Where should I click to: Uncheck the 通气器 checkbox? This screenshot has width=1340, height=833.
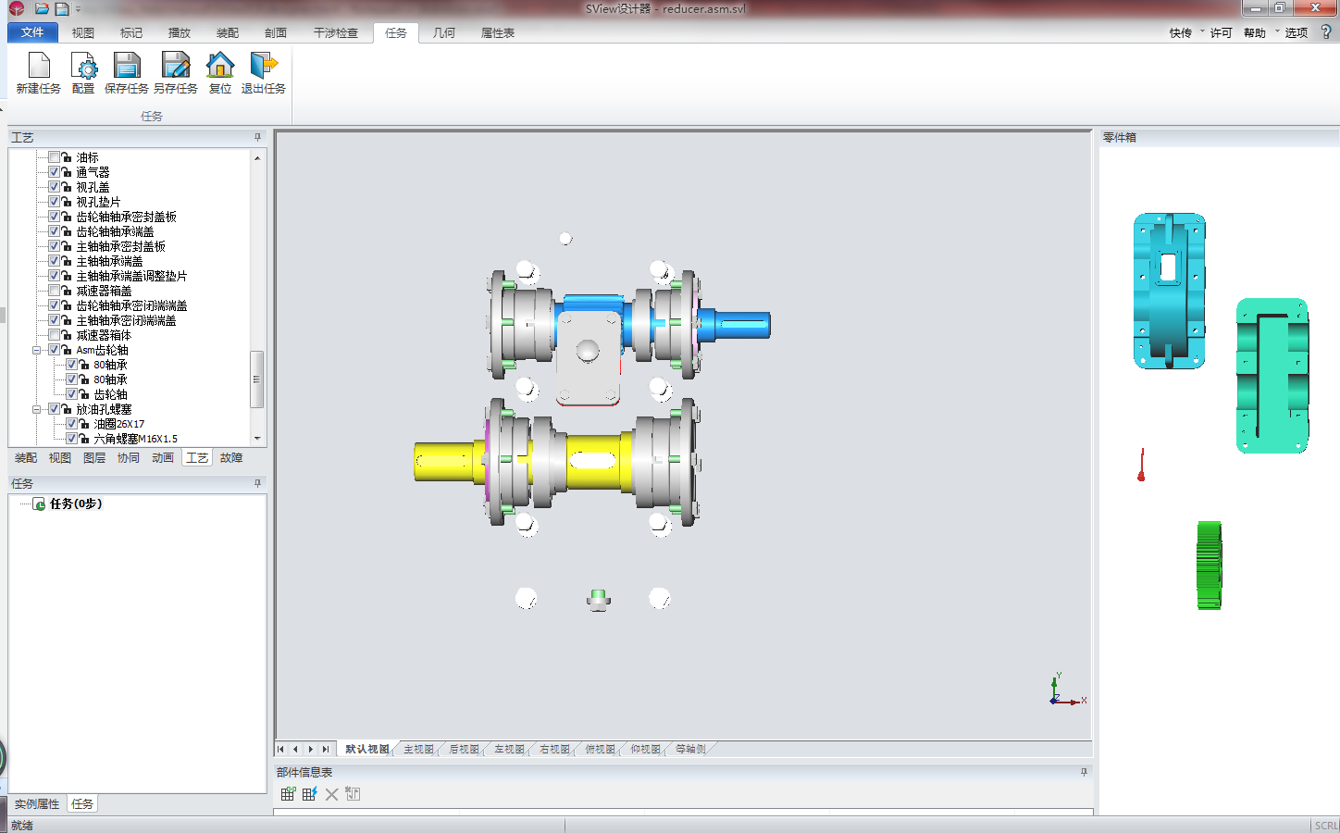click(x=55, y=172)
